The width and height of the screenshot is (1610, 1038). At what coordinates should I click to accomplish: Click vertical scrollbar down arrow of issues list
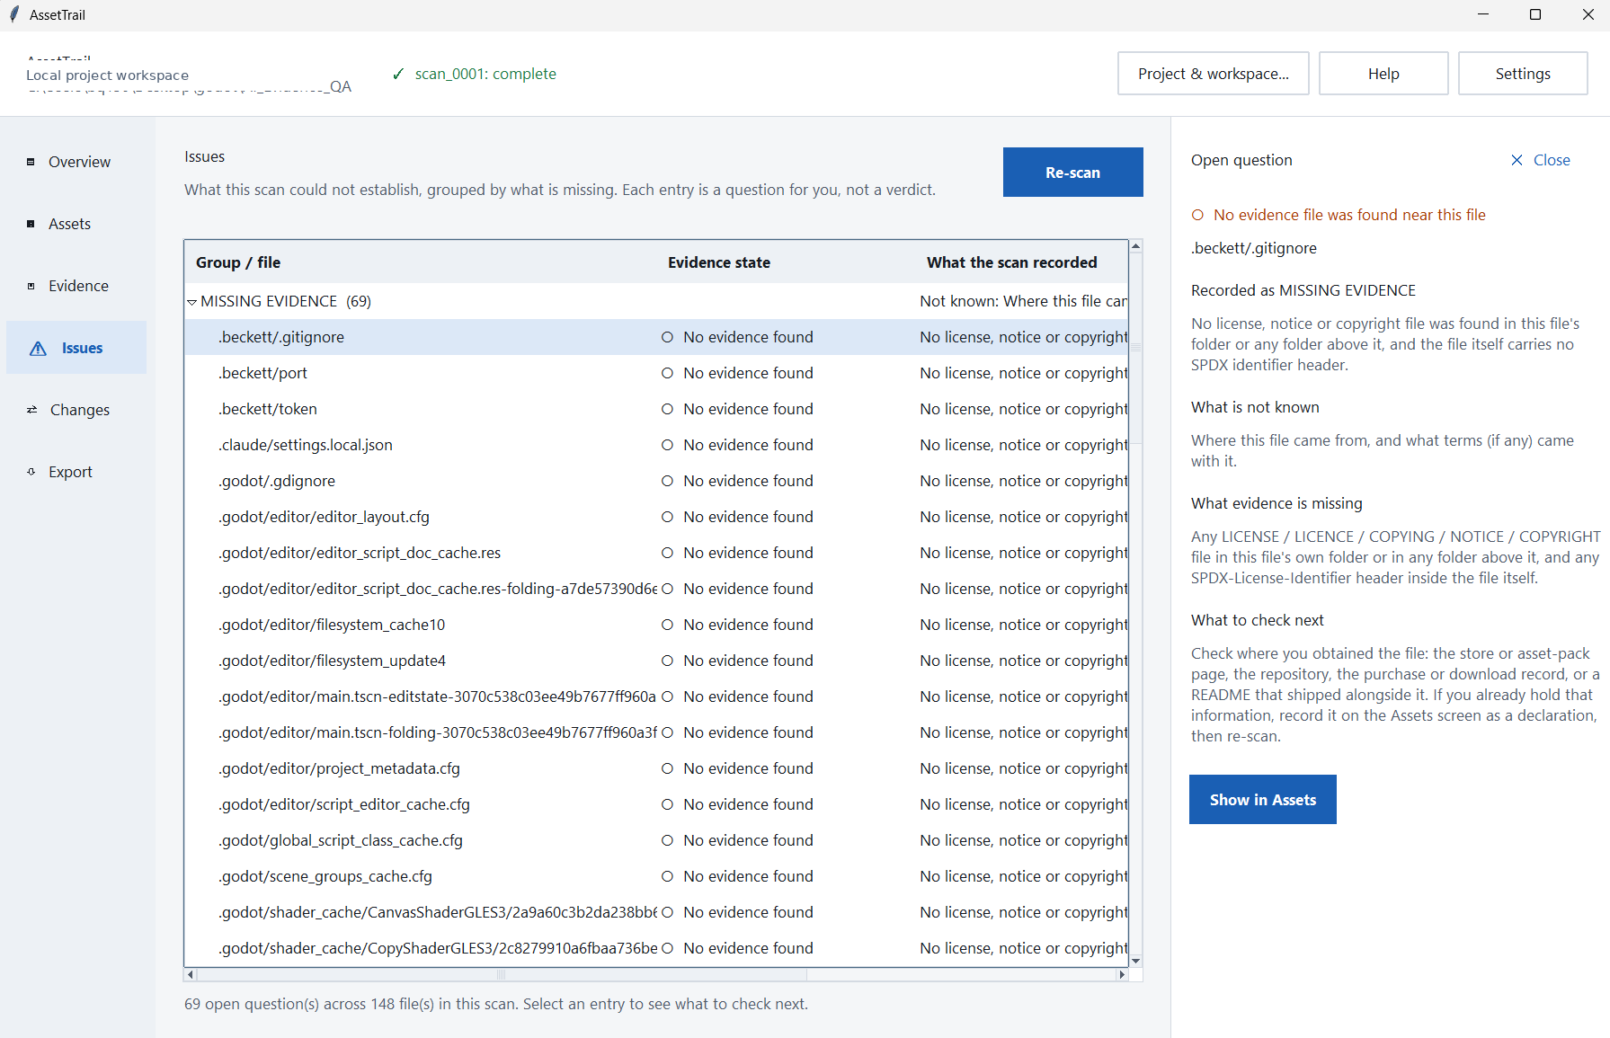(x=1136, y=961)
